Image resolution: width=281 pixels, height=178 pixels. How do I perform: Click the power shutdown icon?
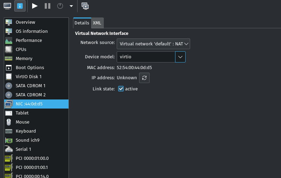click(x=60, y=6)
